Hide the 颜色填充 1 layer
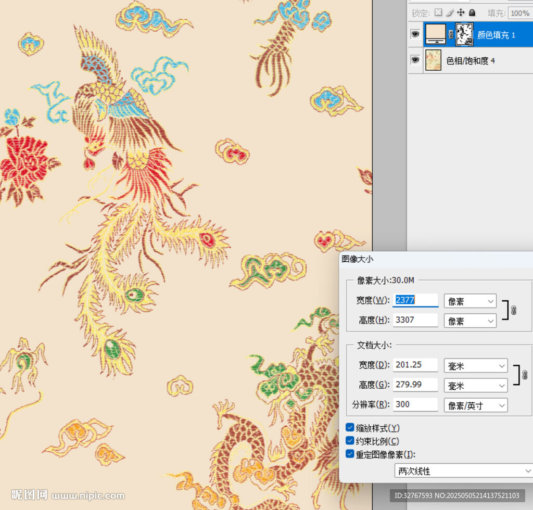The image size is (533, 510). (415, 34)
